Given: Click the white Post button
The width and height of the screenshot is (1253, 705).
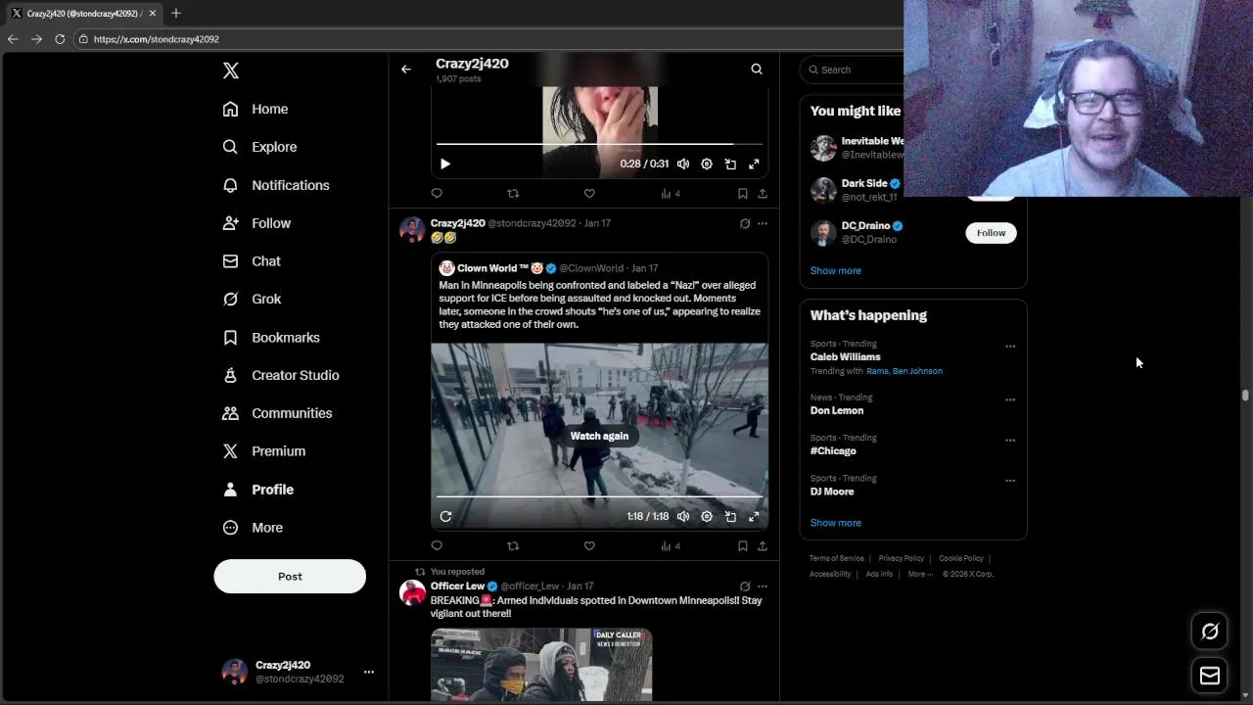Looking at the screenshot, I should click(290, 576).
